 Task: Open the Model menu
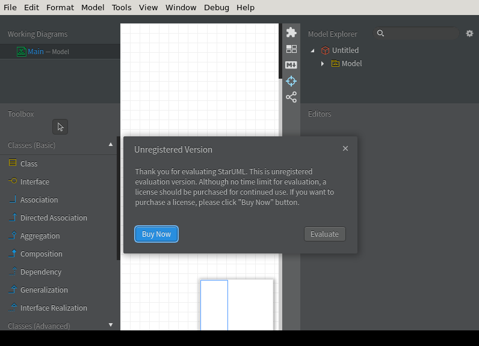93,7
